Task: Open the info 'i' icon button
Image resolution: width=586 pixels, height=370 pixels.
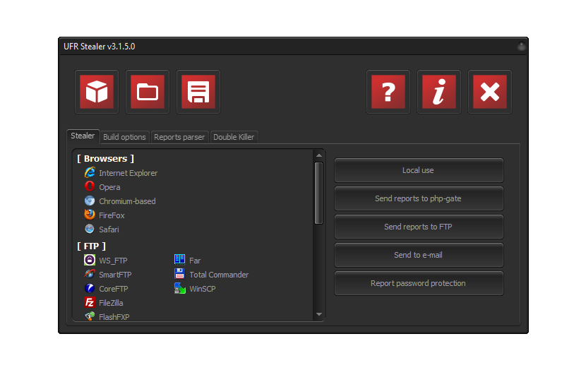Action: click(439, 92)
